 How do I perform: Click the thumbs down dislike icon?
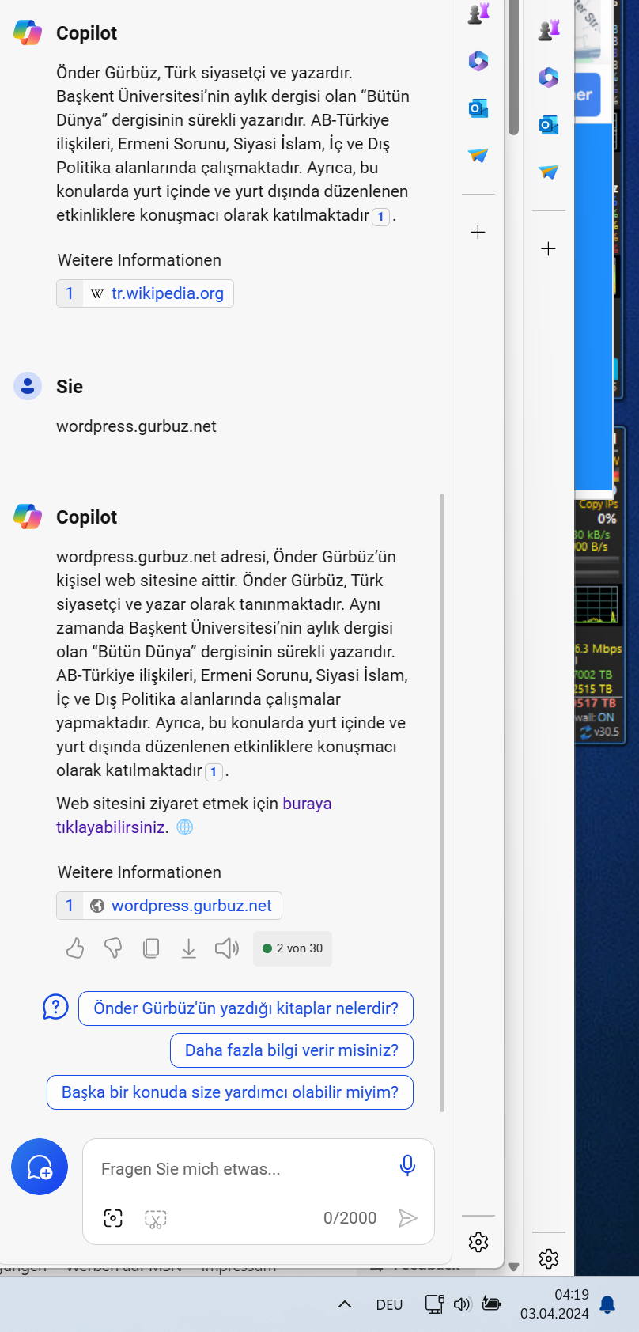click(x=113, y=948)
